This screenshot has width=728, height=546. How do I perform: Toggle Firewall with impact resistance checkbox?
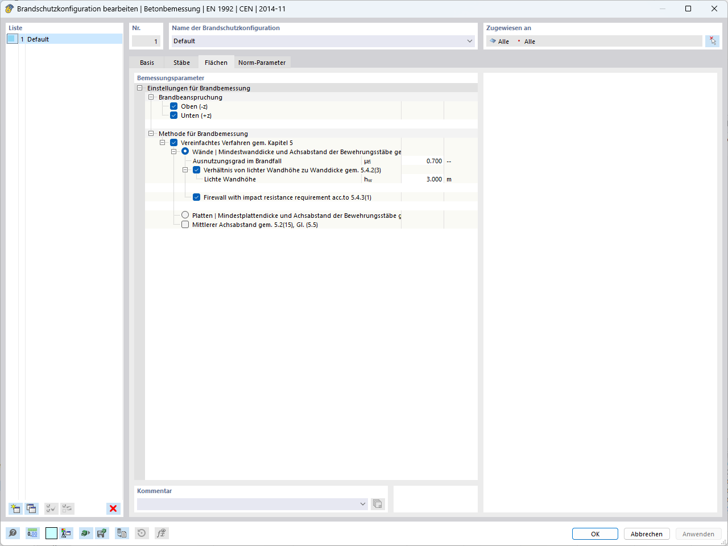click(x=197, y=197)
